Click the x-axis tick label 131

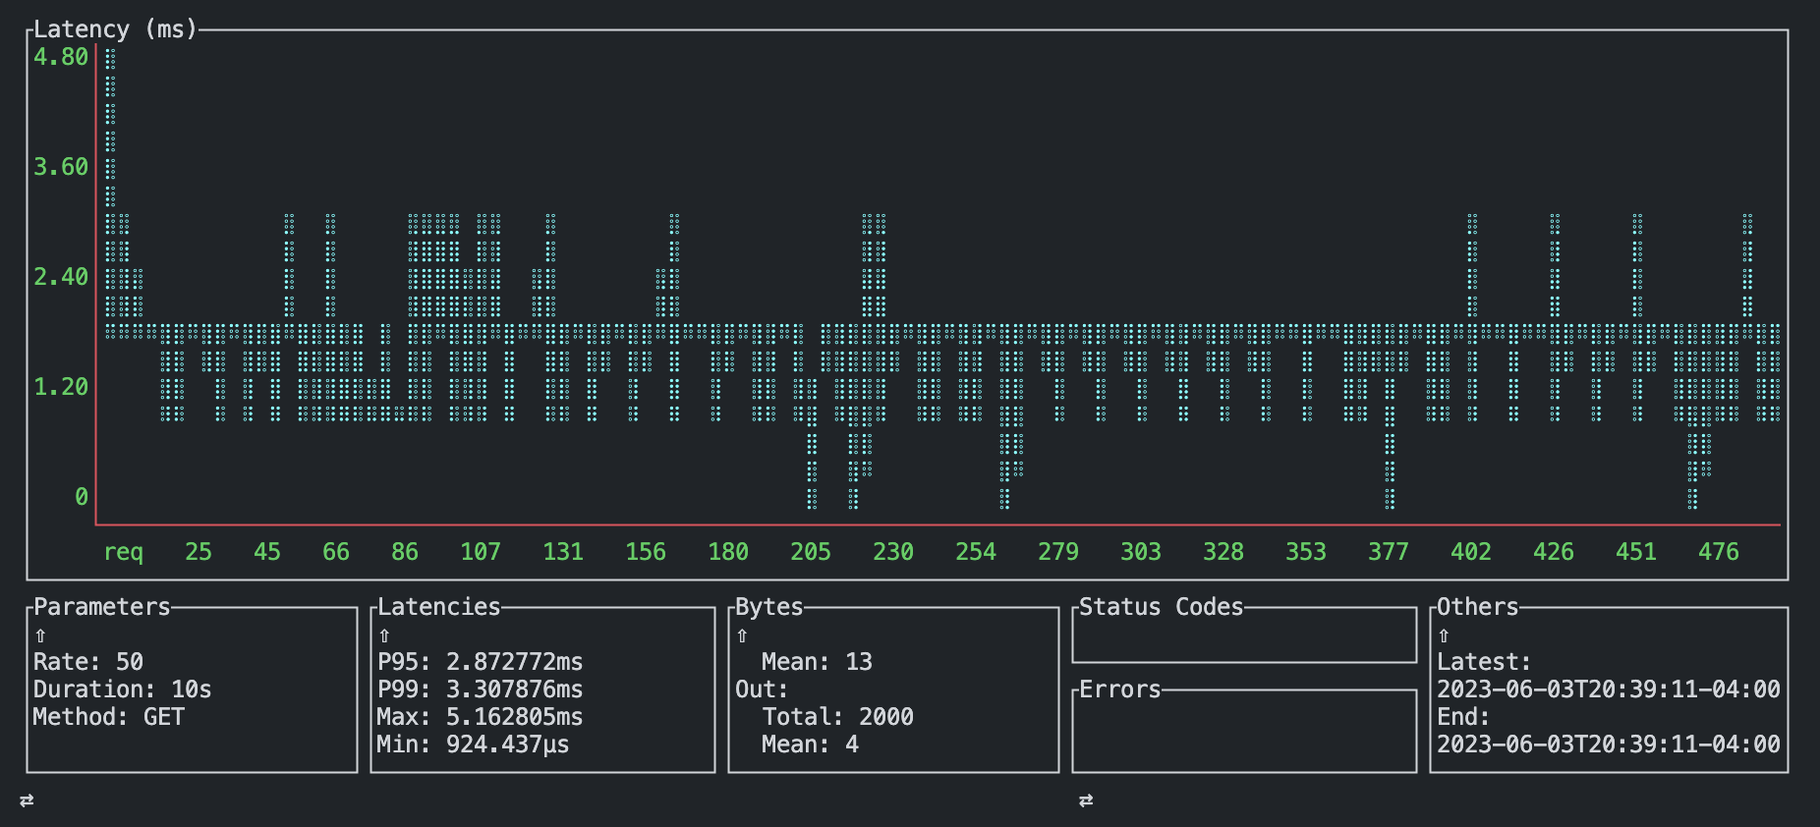point(563,552)
